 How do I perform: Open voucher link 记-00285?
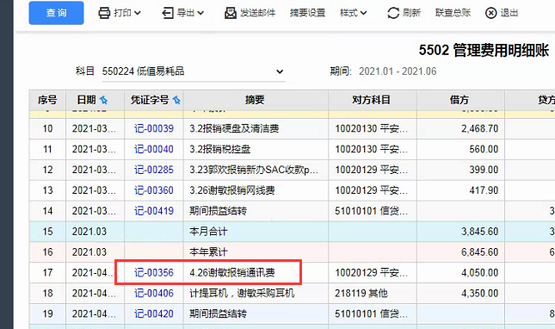(154, 170)
